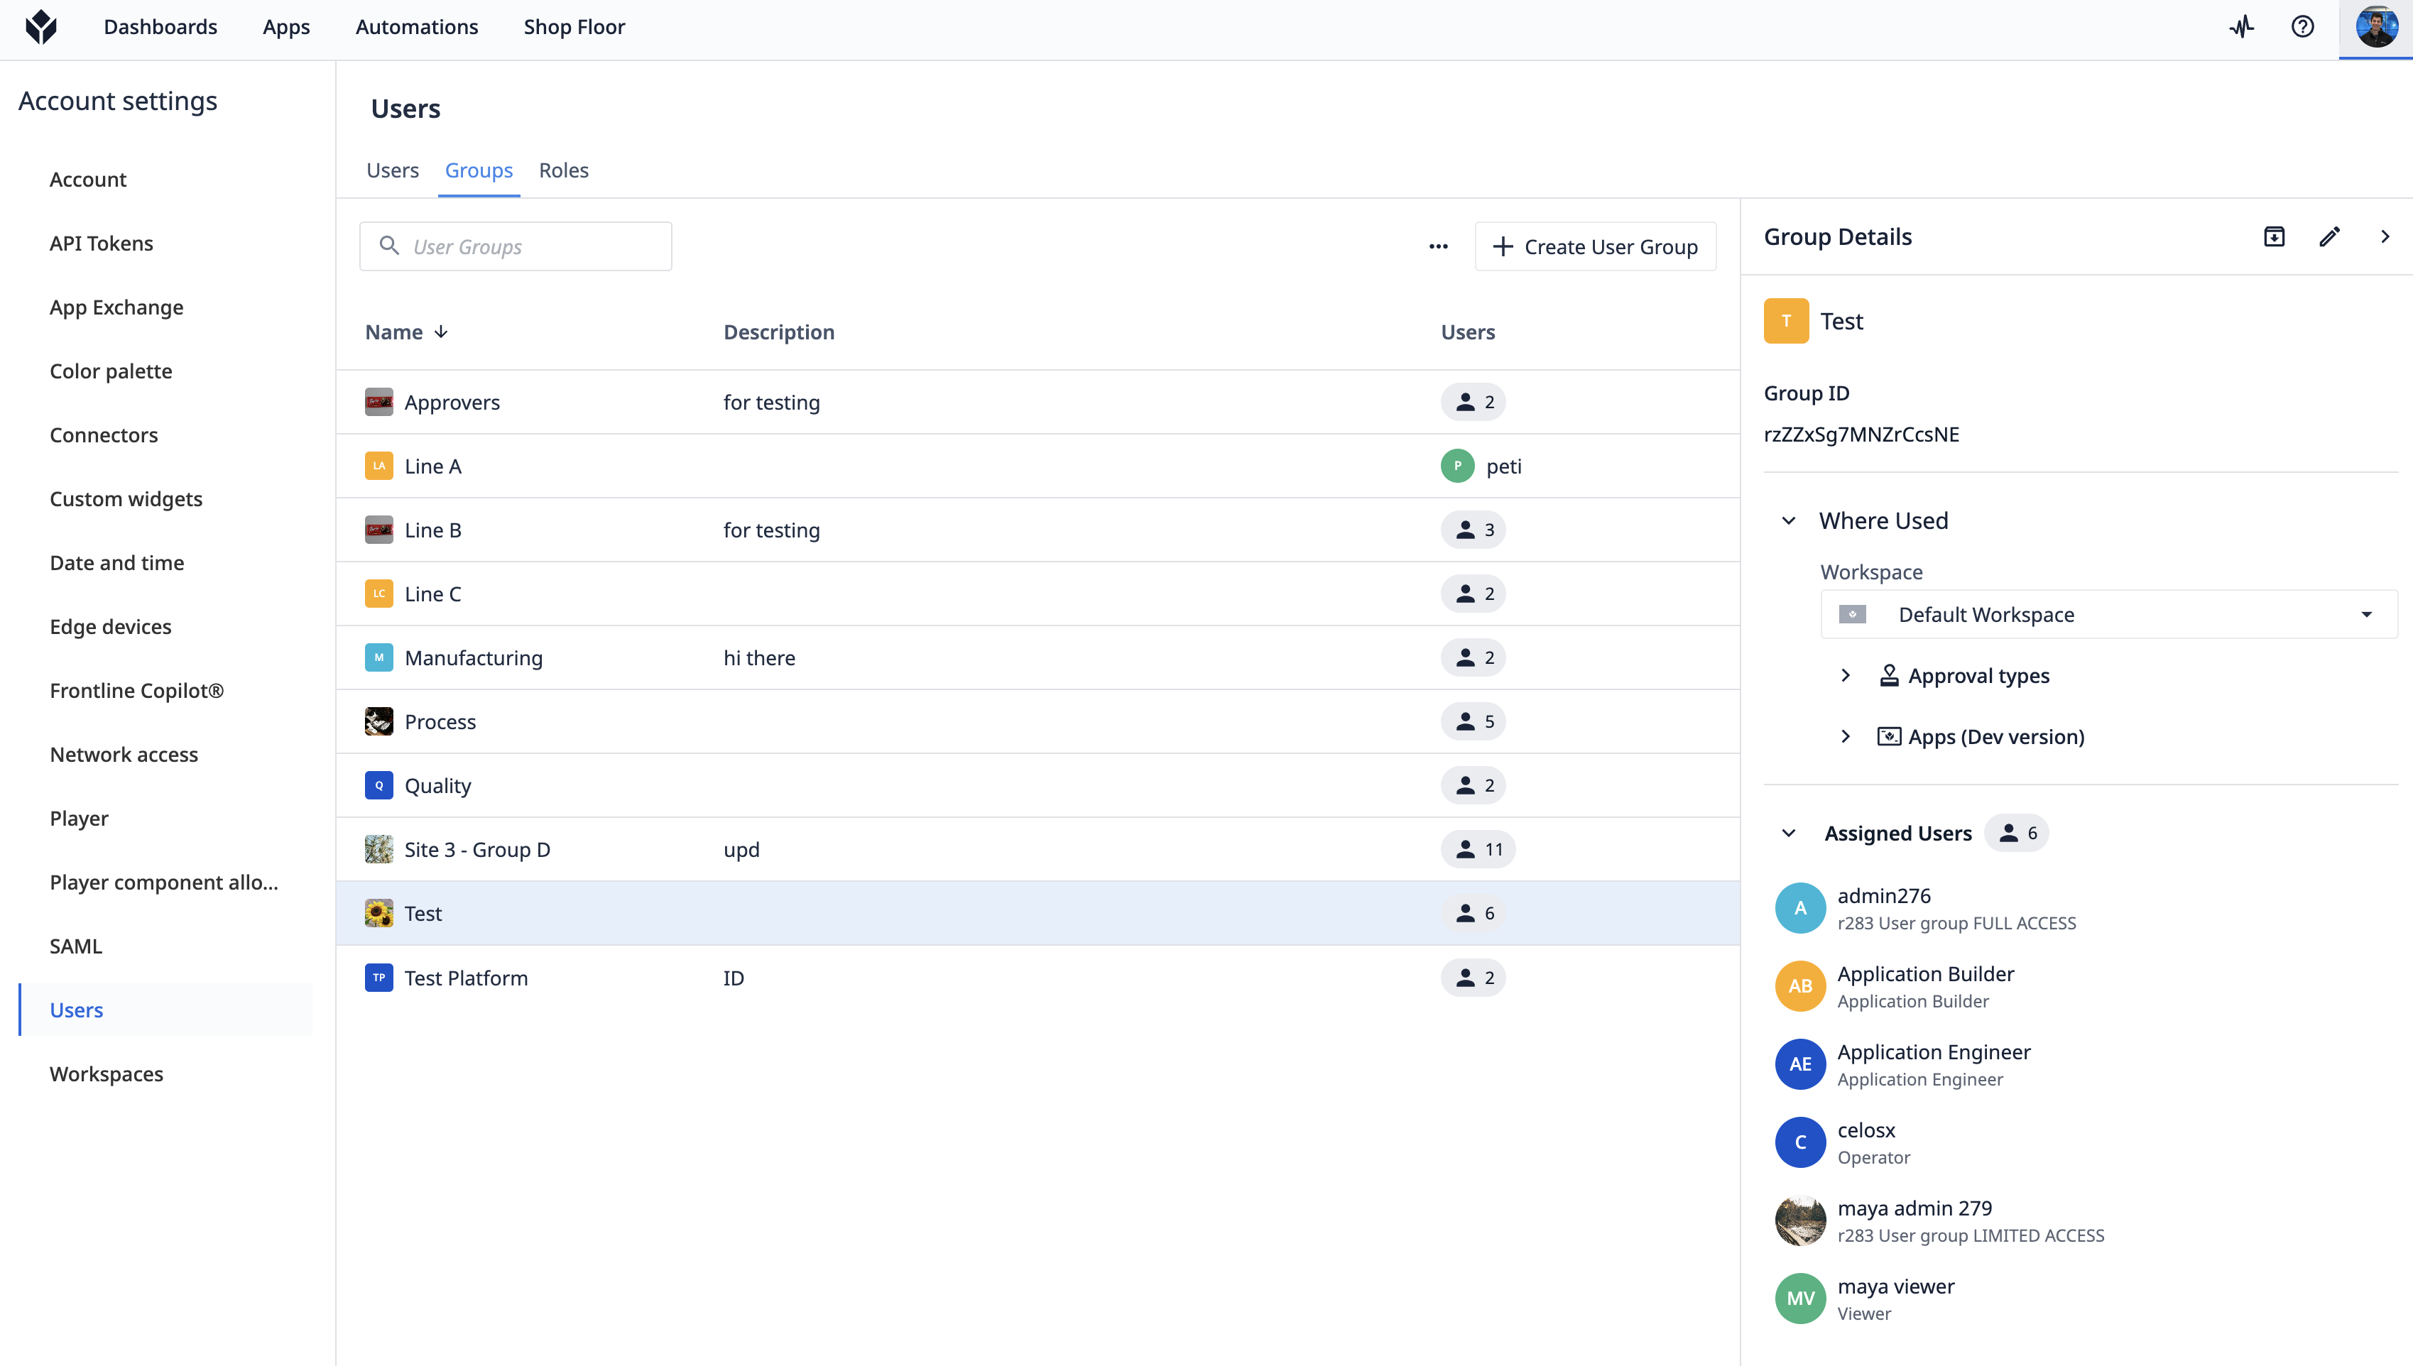The height and width of the screenshot is (1366, 2413).
Task: Open the Apps menu
Action: [286, 26]
